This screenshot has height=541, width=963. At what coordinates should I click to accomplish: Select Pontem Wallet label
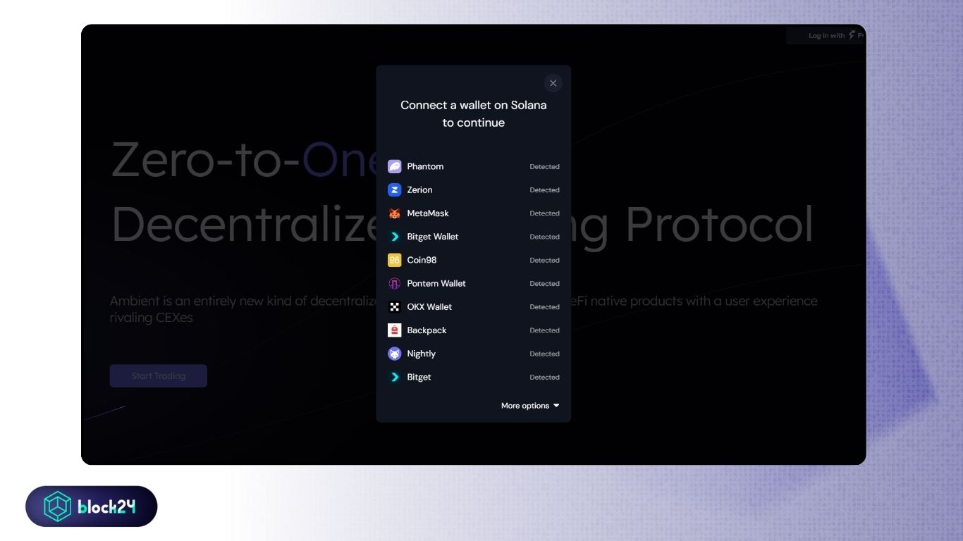click(x=436, y=283)
